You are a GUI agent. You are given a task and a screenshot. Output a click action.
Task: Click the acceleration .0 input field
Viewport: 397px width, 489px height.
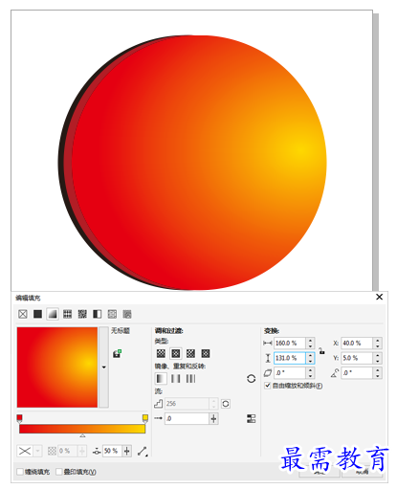click(x=187, y=418)
